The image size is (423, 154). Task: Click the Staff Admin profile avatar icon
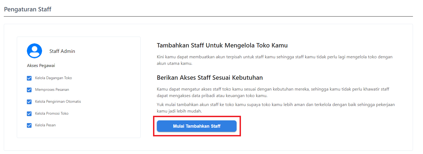[34, 51]
